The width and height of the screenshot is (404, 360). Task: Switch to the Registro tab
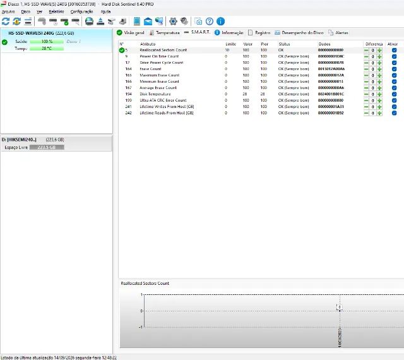(x=259, y=33)
